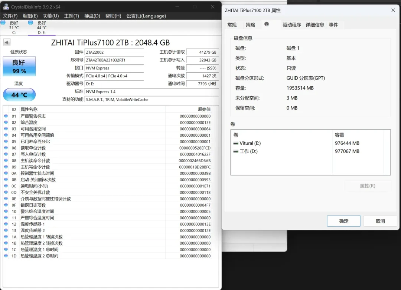The image size is (401, 290).
Task: Click the 标准 field NVM Express 1.4
Action: point(151,91)
